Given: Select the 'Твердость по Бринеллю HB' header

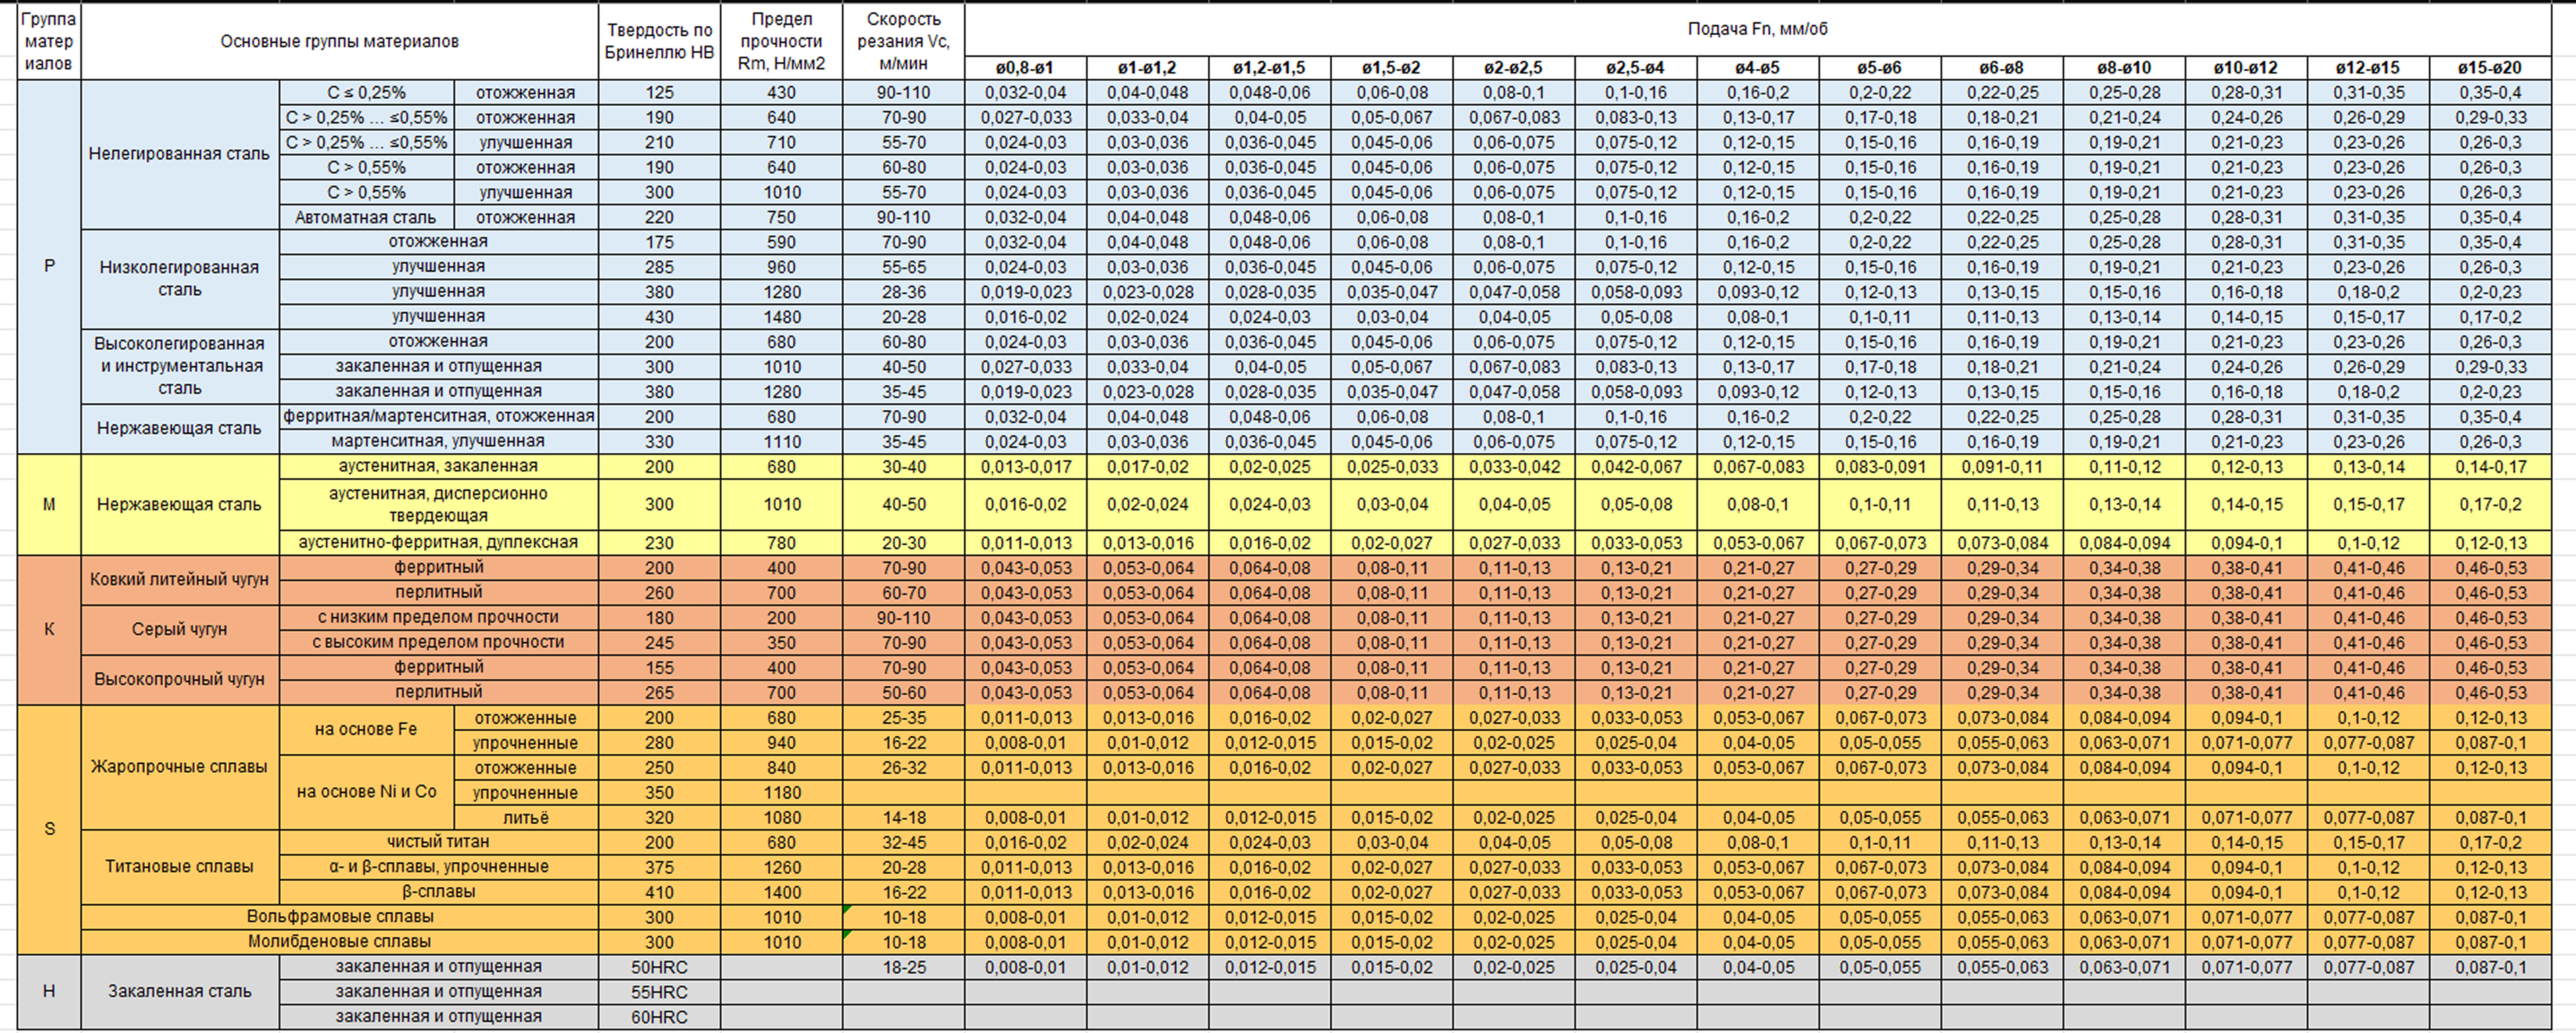Looking at the screenshot, I should [659, 41].
